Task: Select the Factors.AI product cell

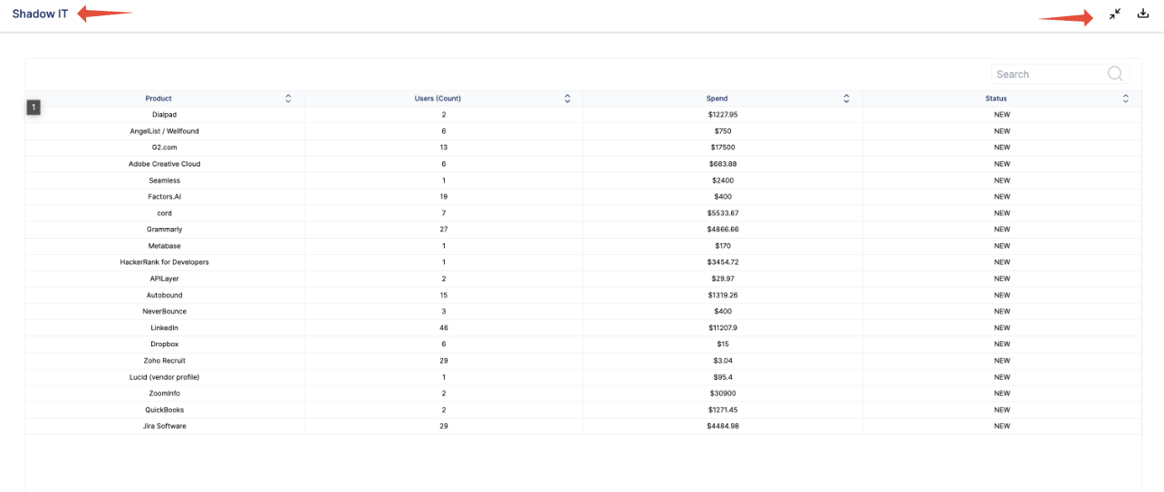Action: coord(164,196)
